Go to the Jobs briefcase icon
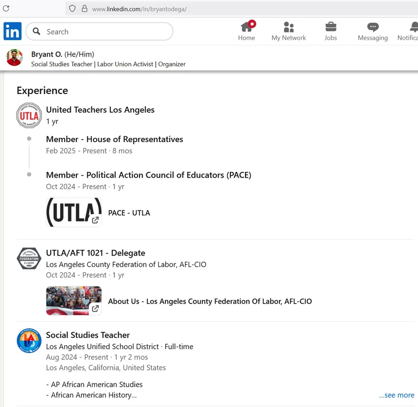The image size is (418, 407). coord(331,27)
